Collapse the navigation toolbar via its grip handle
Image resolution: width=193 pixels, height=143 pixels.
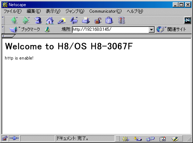3,20
